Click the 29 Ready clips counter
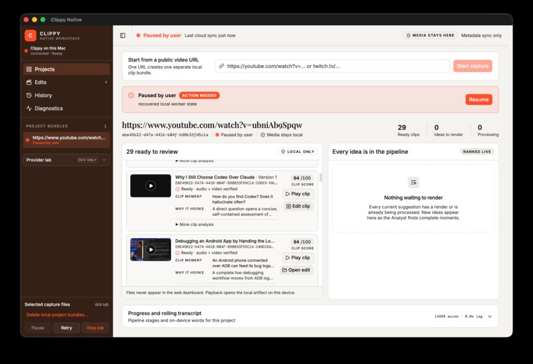The width and height of the screenshot is (533, 364). pyautogui.click(x=408, y=130)
